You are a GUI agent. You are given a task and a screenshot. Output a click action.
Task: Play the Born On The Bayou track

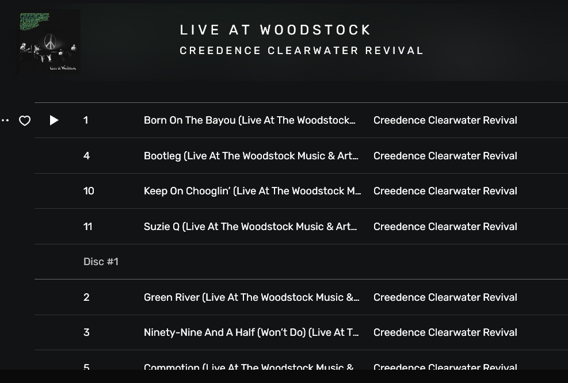coord(54,120)
